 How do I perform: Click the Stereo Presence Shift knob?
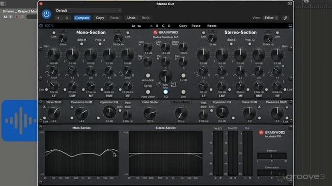pos(277,113)
